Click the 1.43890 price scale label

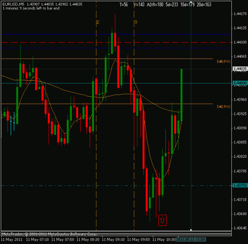coord(240,128)
